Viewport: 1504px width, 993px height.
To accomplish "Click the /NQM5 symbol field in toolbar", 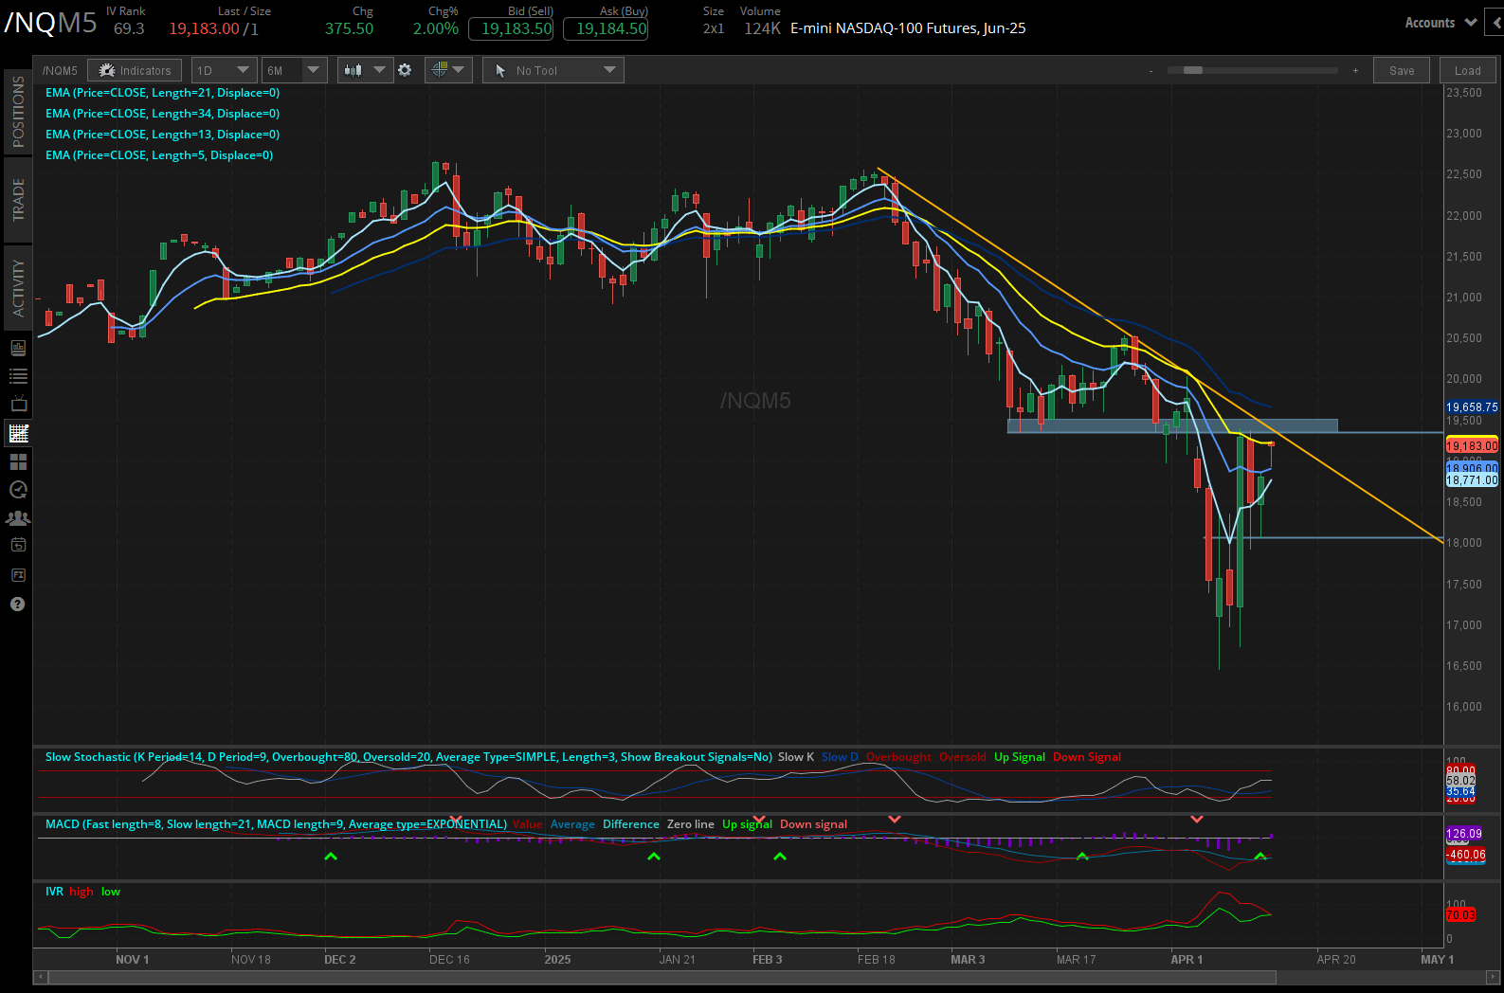I will (60, 70).
